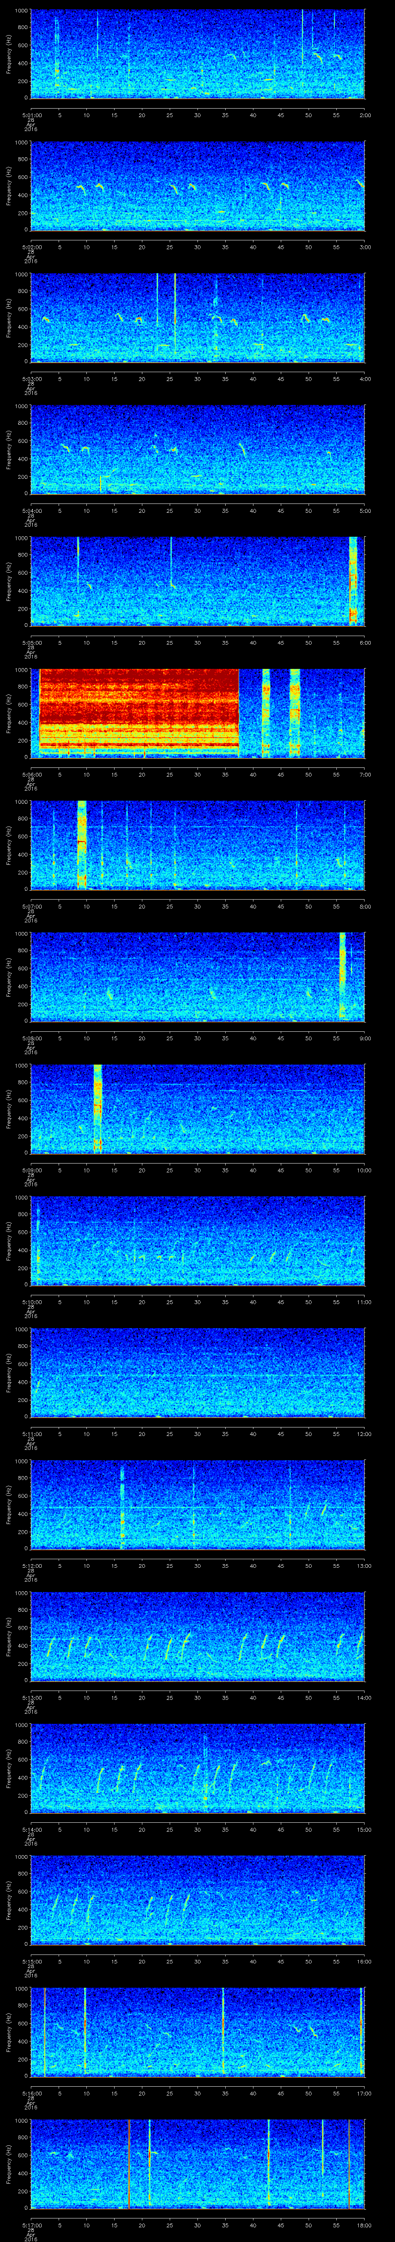Click the 5:17:00 time axis label

(31, 2225)
